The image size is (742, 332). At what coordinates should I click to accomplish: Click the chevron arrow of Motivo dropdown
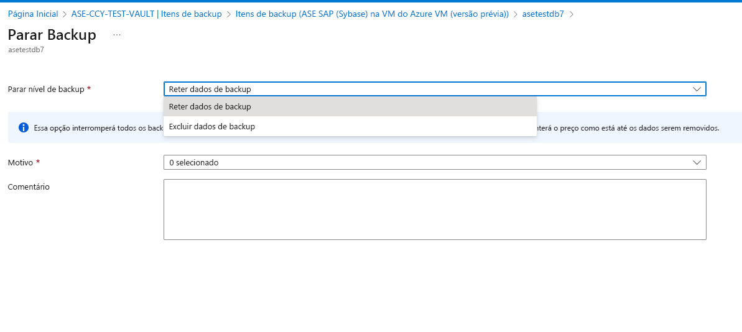697,162
